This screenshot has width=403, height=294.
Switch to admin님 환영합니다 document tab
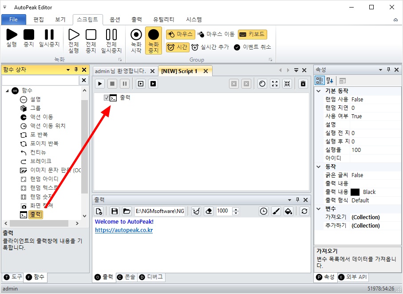120,71
